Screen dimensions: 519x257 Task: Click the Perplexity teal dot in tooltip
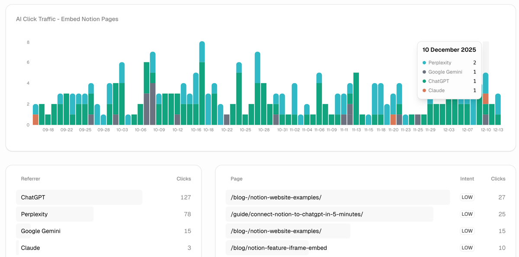coord(424,63)
